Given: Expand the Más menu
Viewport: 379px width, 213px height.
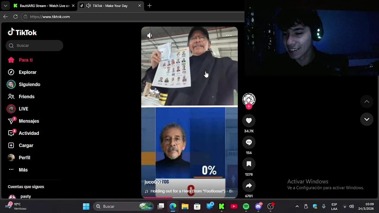Looking at the screenshot, I should point(18,170).
